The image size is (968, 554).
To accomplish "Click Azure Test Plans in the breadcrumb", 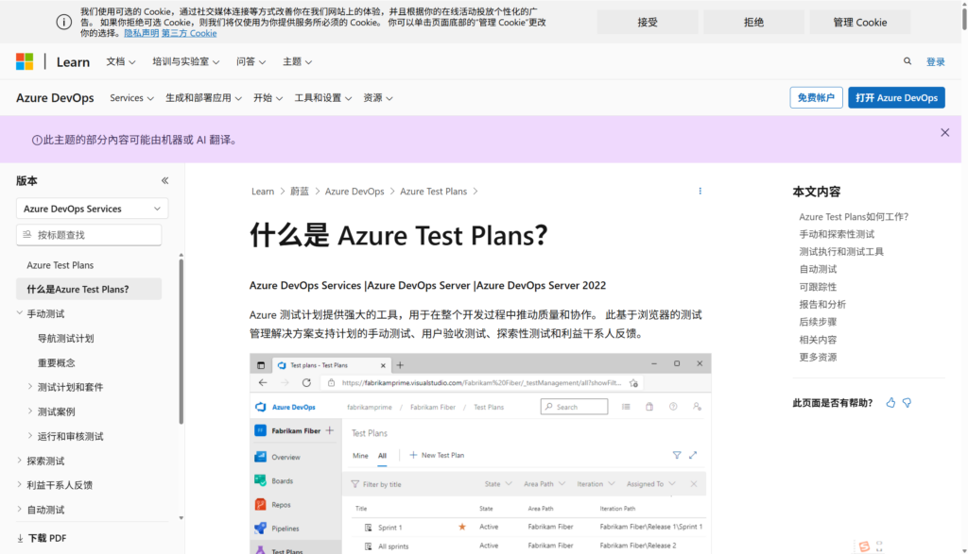I will pyautogui.click(x=433, y=191).
